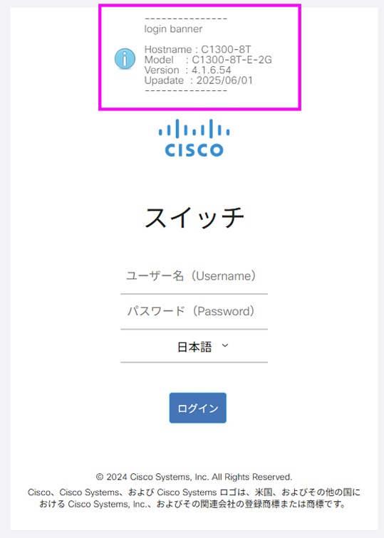Click the vertical bars of Cisco logo

tap(194, 129)
